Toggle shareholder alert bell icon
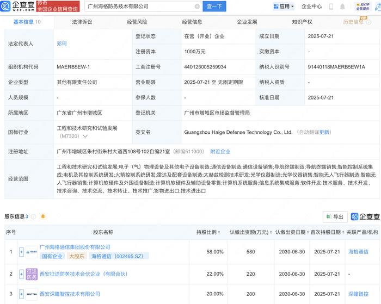This screenshot has width=381, height=304. pos(43,216)
